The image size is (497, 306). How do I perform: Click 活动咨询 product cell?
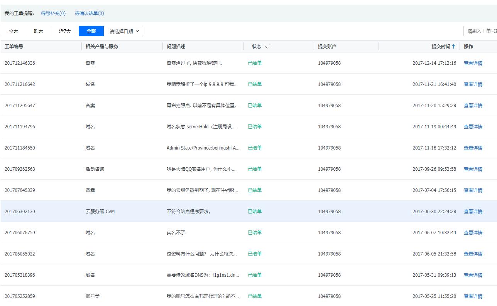click(95, 169)
